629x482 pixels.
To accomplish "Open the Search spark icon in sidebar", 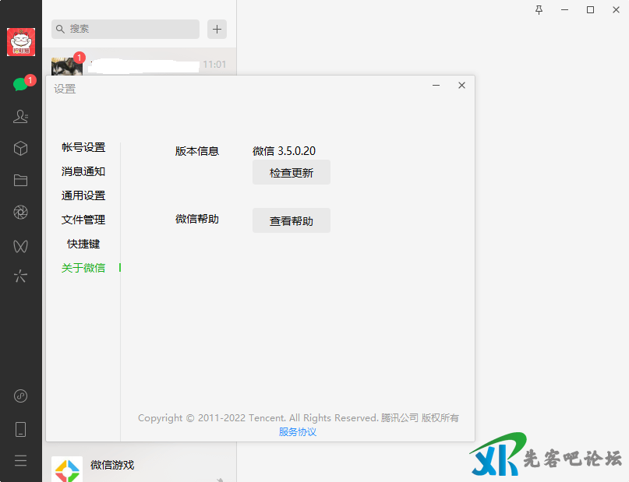I will pyautogui.click(x=21, y=276).
